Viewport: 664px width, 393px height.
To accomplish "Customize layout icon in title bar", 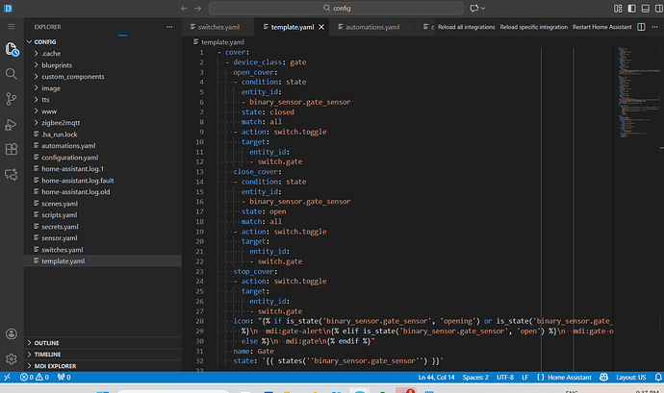I will pos(618,8).
